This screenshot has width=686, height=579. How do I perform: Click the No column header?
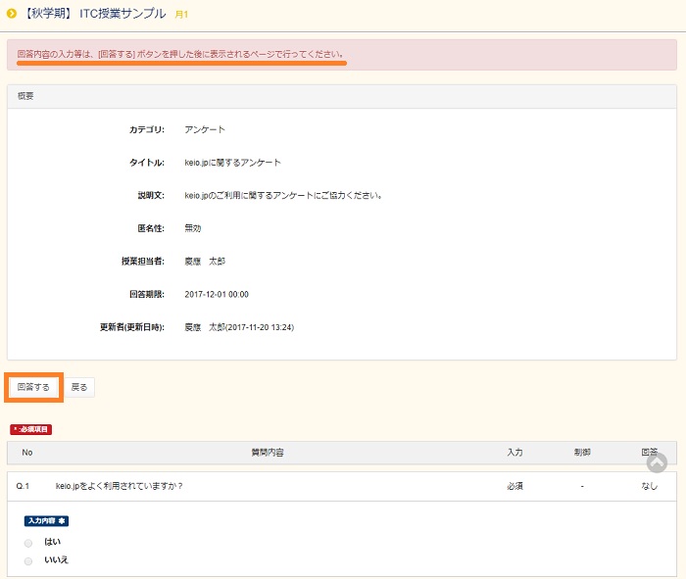27,453
